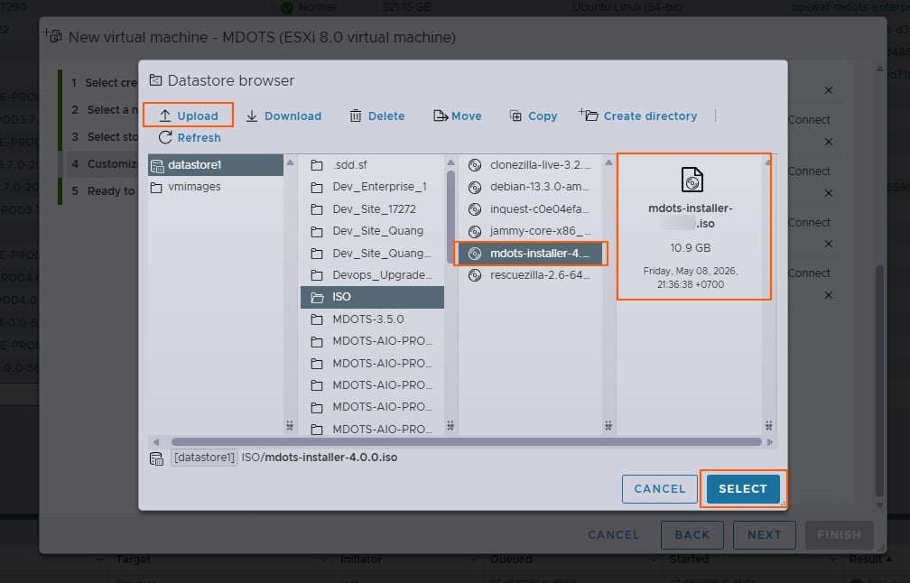
Task: Select the jammy-core-x86 ISO file
Action: tap(530, 231)
